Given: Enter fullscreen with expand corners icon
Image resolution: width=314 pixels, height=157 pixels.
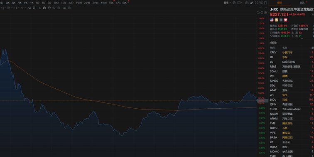Looking at the screenshot, I should (x=256, y=3).
